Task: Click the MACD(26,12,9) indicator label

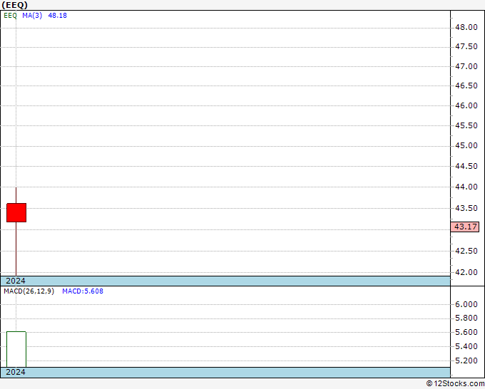Action: point(29,291)
